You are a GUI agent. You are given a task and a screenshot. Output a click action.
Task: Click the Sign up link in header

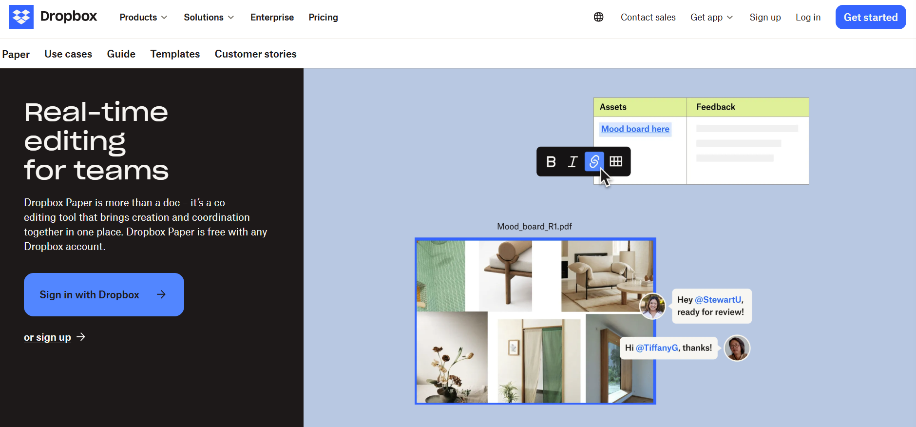tap(765, 17)
